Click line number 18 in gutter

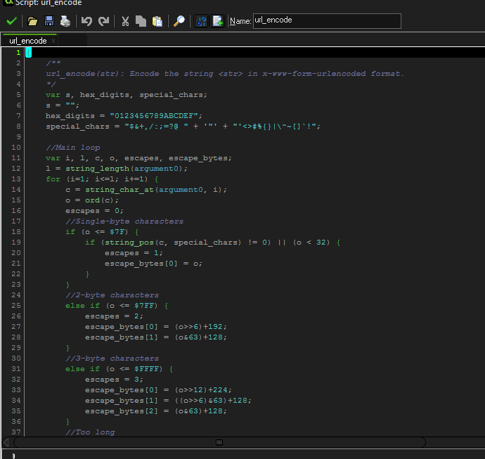click(15, 232)
